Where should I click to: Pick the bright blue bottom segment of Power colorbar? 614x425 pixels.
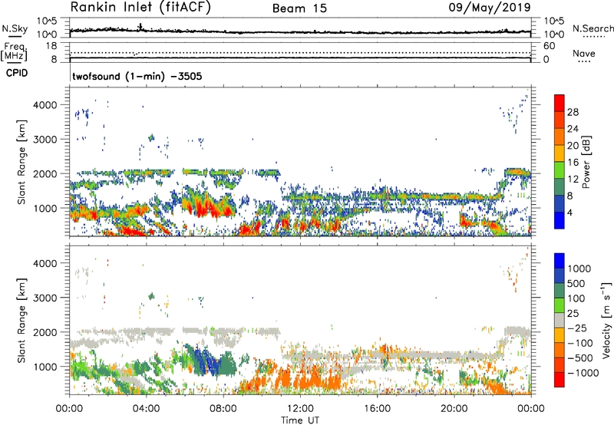560,220
